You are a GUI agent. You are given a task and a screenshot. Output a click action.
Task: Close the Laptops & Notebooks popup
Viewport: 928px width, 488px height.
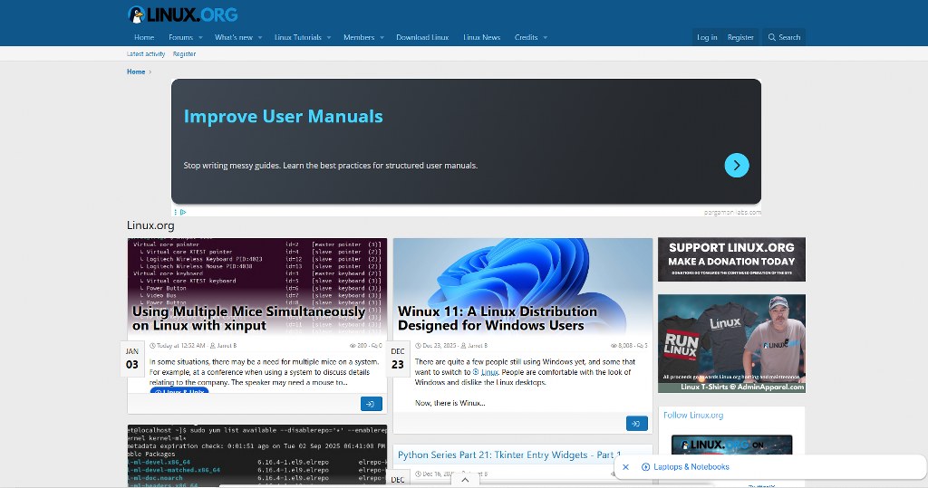[625, 466]
